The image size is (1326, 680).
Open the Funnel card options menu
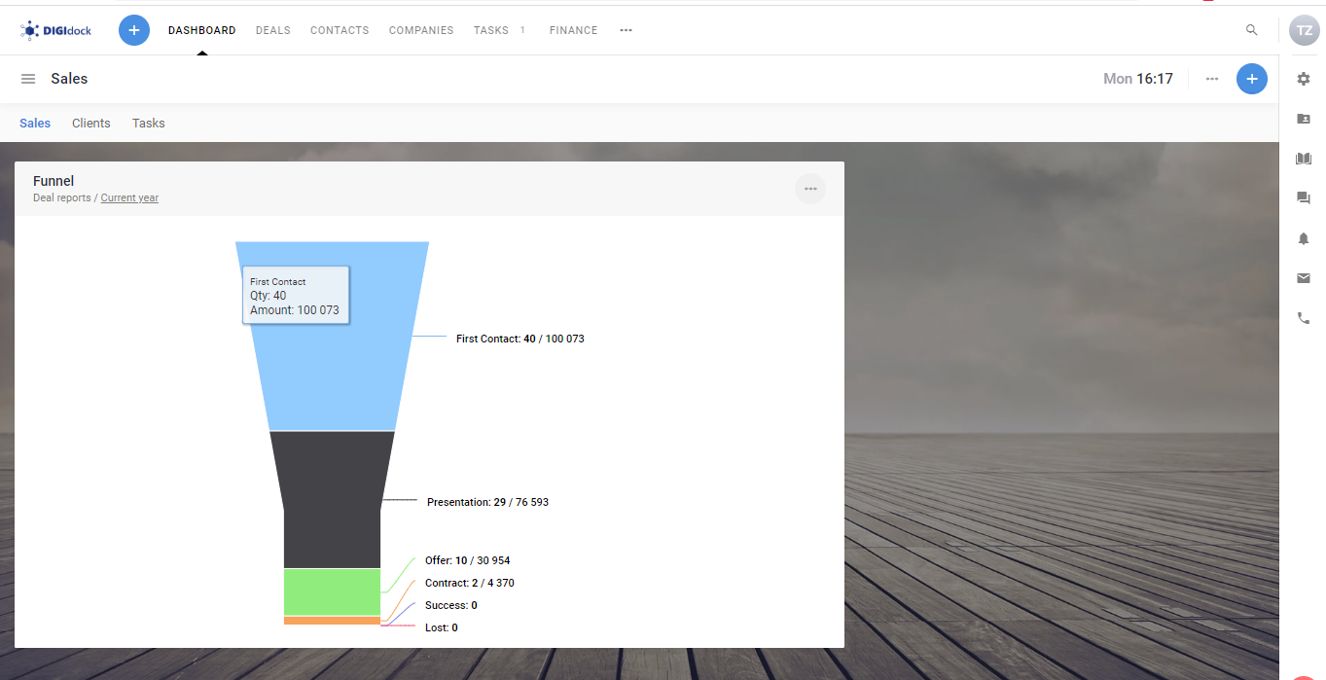pyautogui.click(x=809, y=189)
